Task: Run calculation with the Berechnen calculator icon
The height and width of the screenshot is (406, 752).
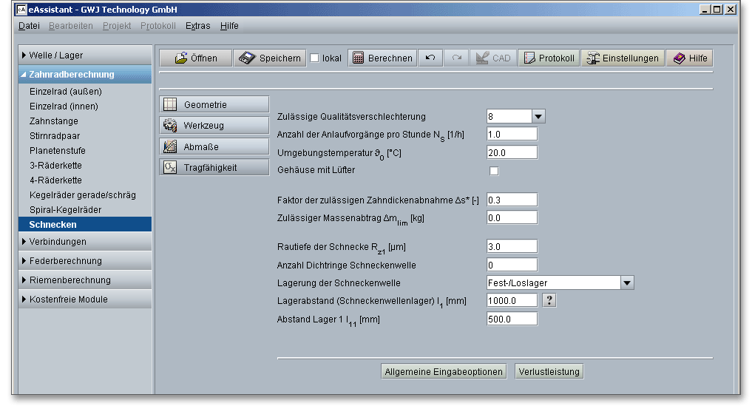Action: pyautogui.click(x=382, y=58)
